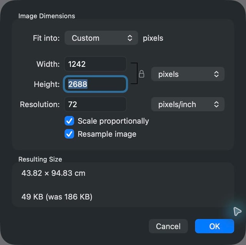Click the Resolution input field

point(95,104)
